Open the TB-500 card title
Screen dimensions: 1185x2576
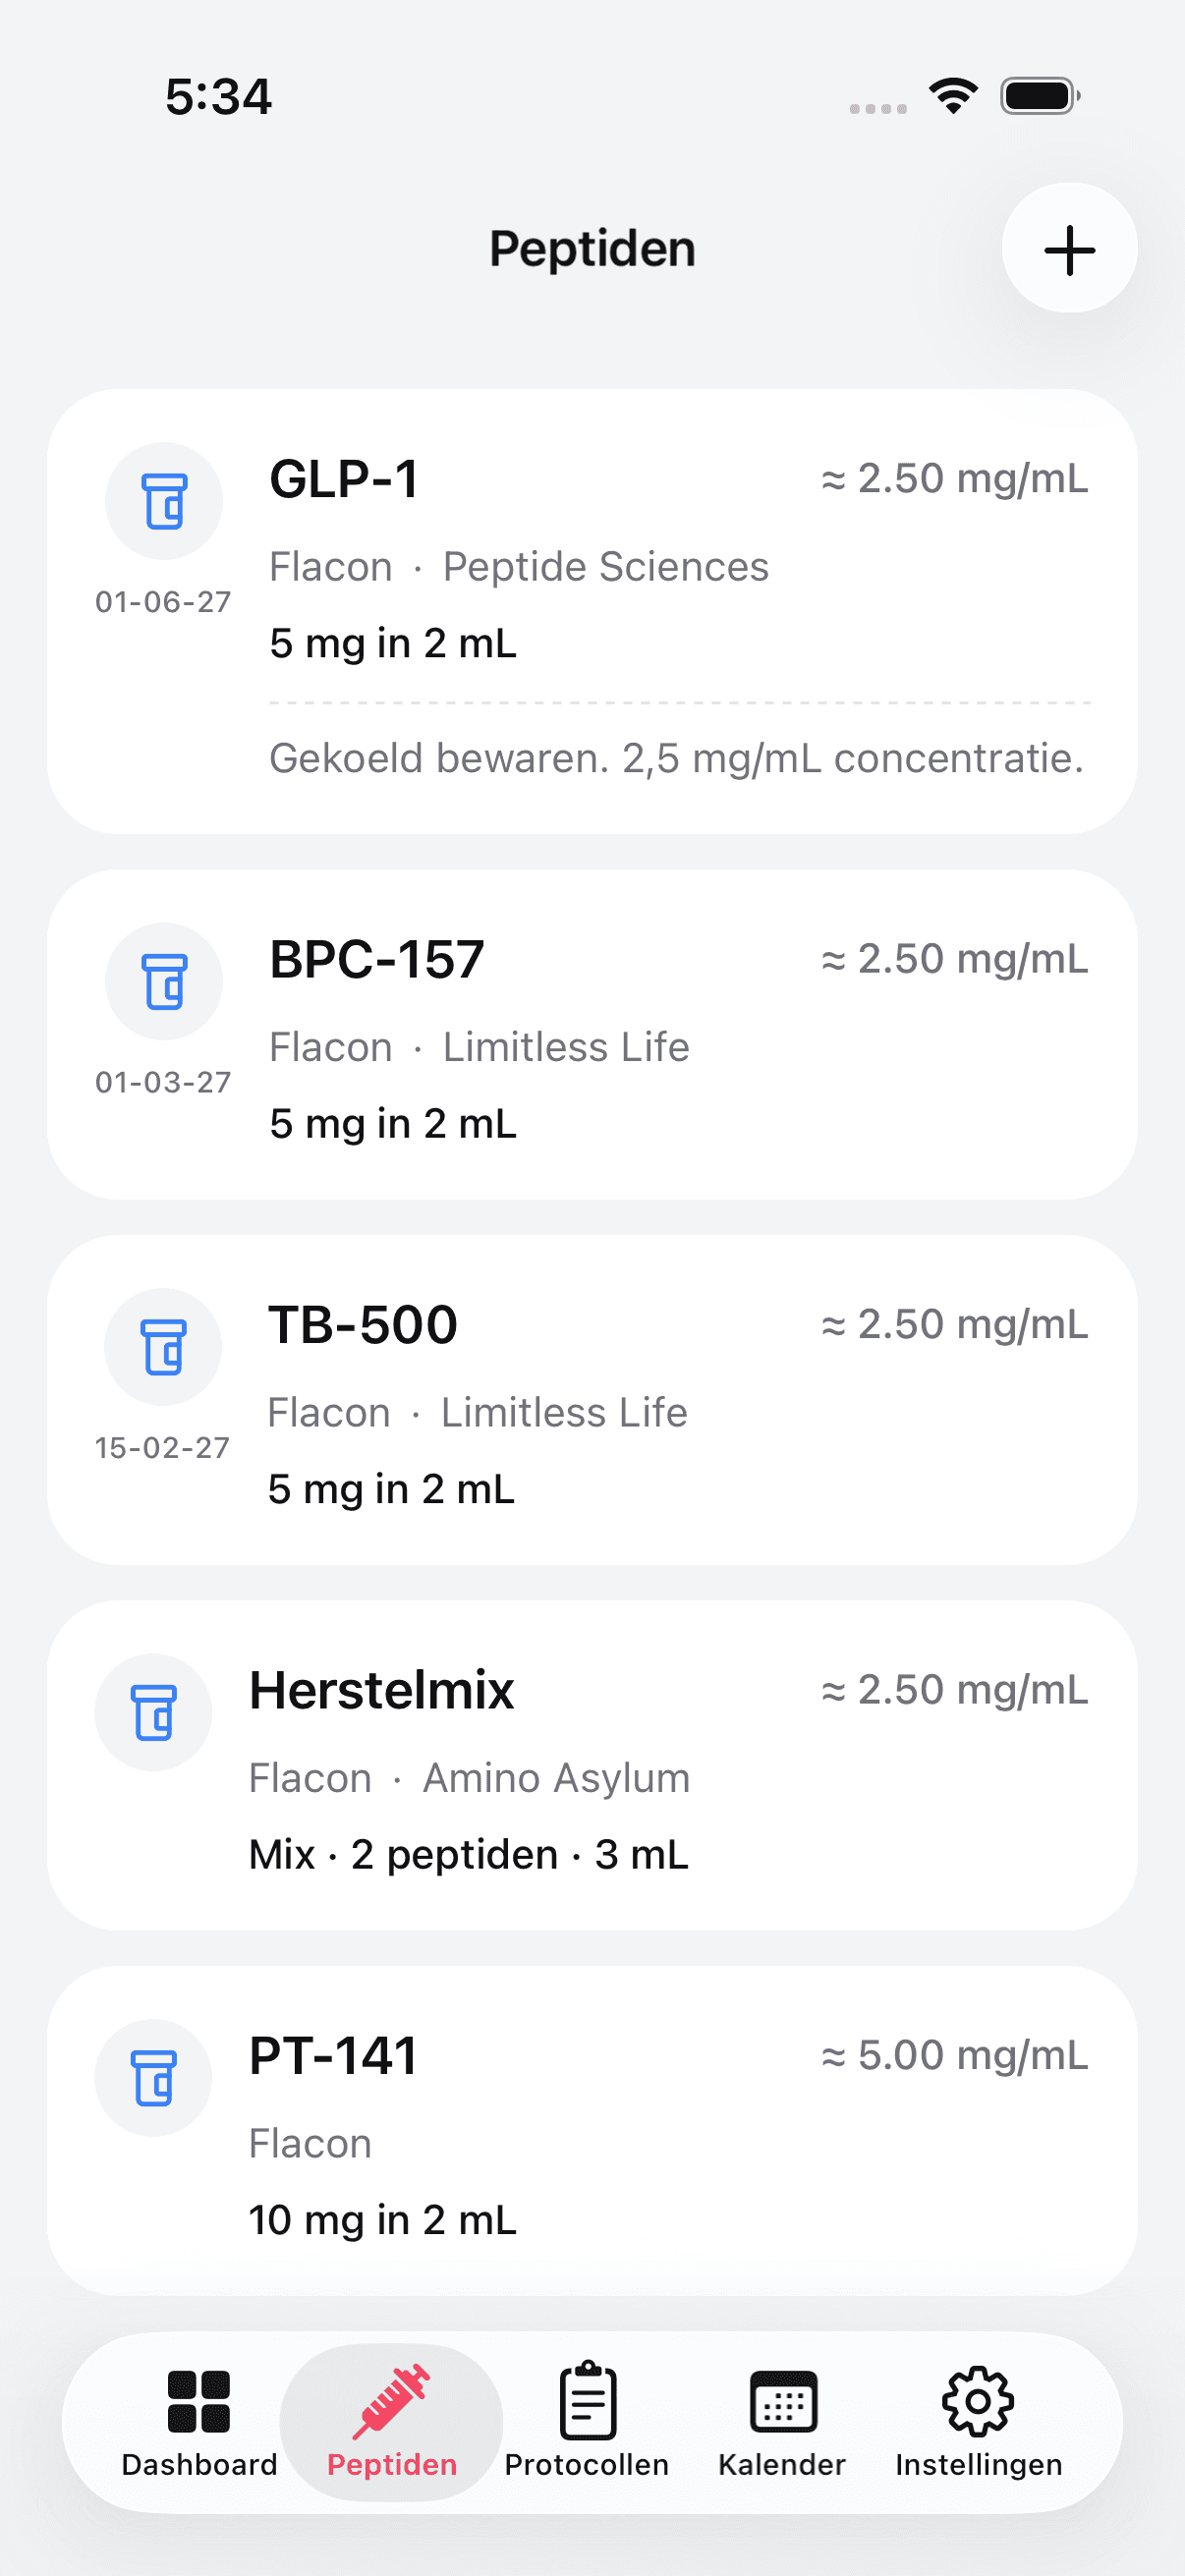(363, 1325)
